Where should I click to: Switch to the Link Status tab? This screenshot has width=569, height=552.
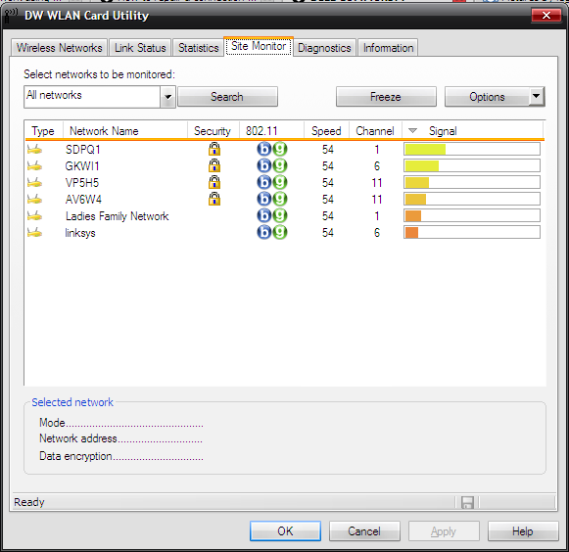[140, 48]
